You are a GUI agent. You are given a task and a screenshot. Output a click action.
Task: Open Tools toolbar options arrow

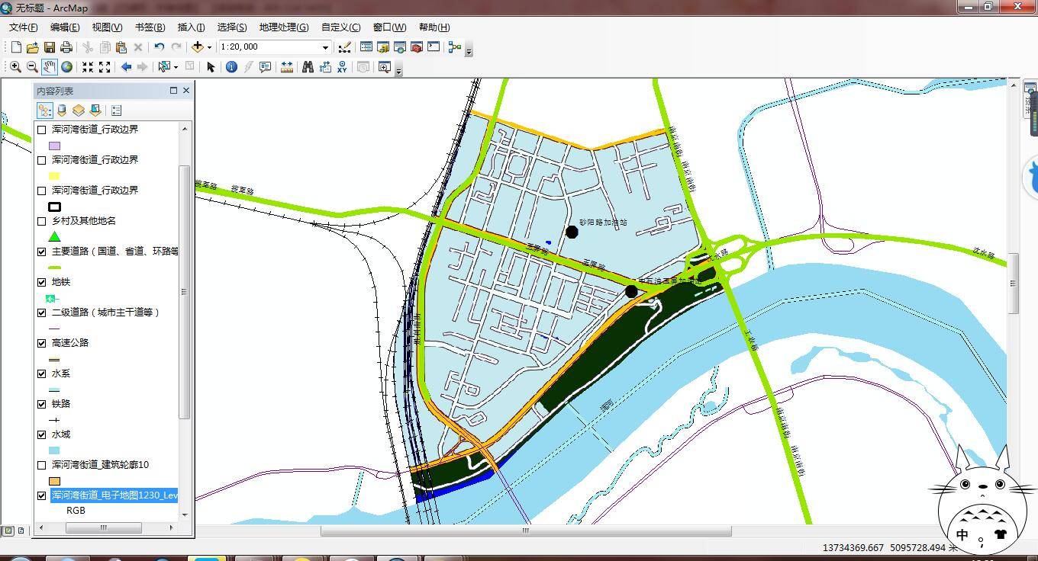click(x=398, y=70)
